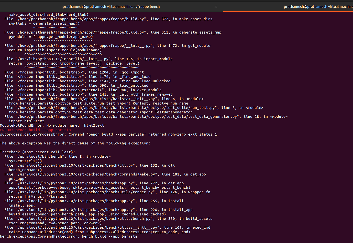Close the ~/frappe-bench terminal tab
353x243 pixels.
(x=216, y=7)
